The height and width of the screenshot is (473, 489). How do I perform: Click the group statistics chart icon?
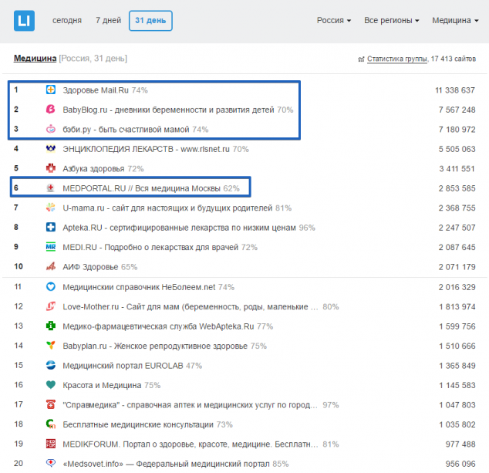point(361,59)
